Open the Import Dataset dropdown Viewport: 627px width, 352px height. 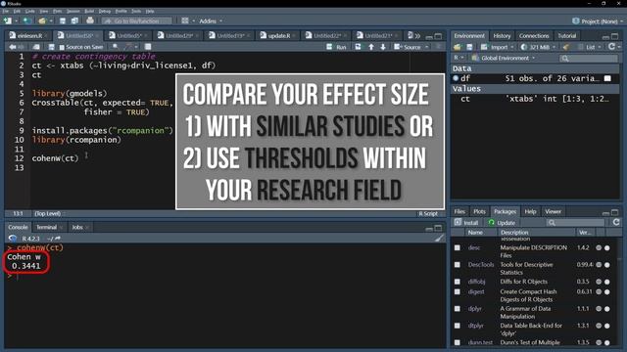coord(497,47)
